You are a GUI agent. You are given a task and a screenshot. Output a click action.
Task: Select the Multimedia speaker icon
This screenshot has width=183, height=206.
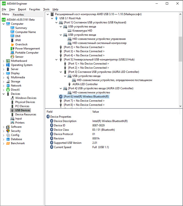pos(8,77)
